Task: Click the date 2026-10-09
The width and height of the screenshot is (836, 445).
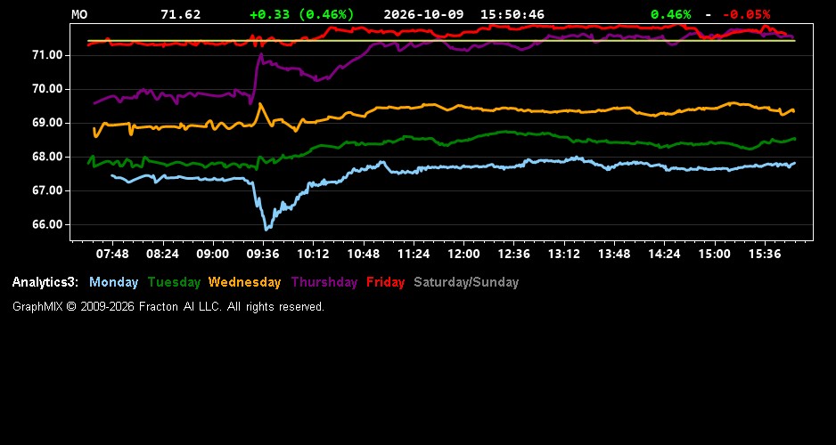Action: (x=424, y=14)
